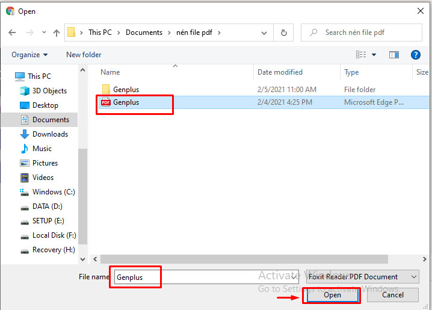Expand chevron between This PC and Documents
432x310 pixels.
(119, 33)
